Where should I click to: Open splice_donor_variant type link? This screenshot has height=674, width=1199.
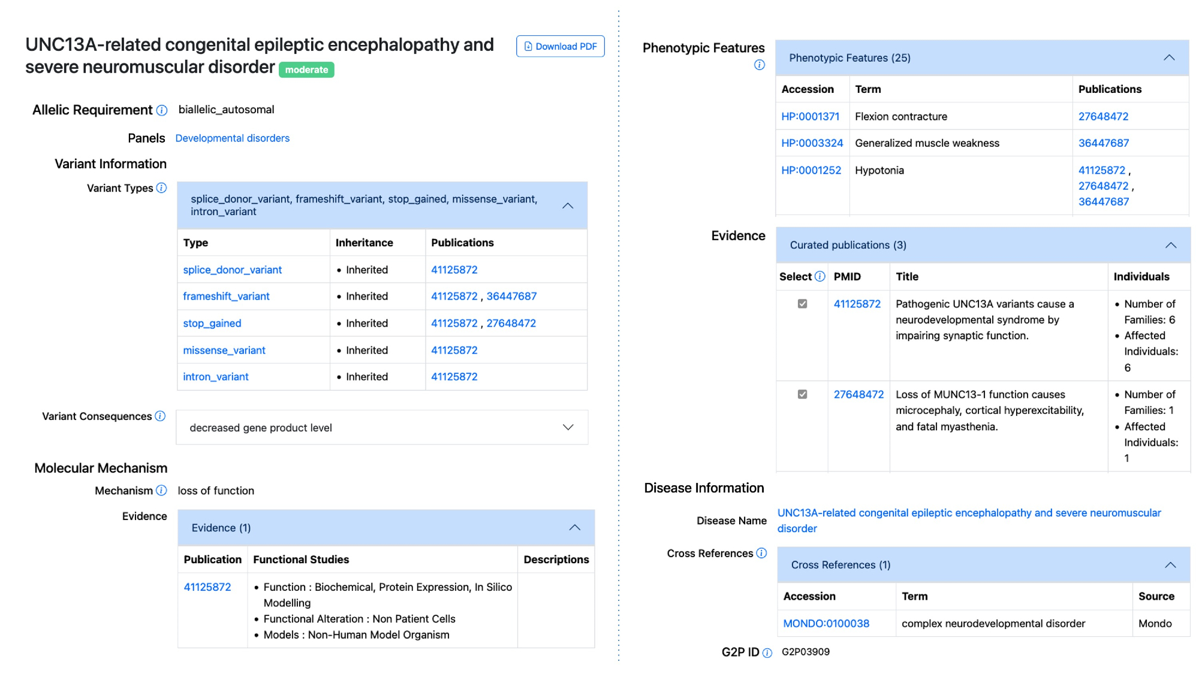tap(232, 270)
